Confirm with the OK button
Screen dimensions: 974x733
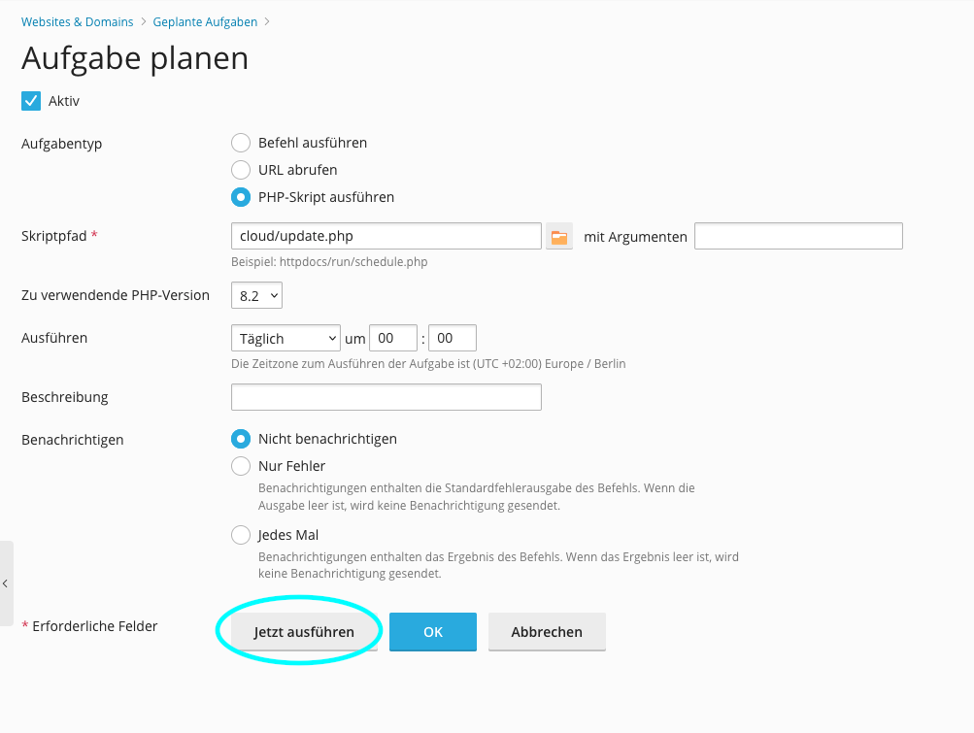(433, 632)
